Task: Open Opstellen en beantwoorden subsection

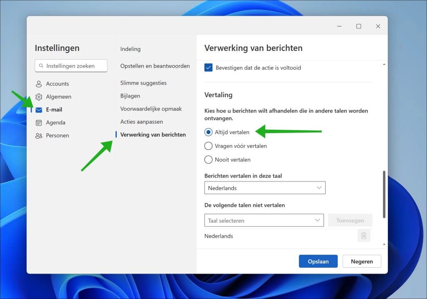Action: tap(155, 66)
